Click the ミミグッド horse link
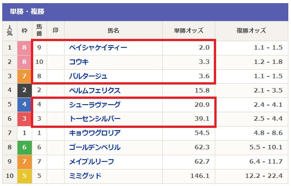This screenshot has width=291, height=186. tap(85, 176)
